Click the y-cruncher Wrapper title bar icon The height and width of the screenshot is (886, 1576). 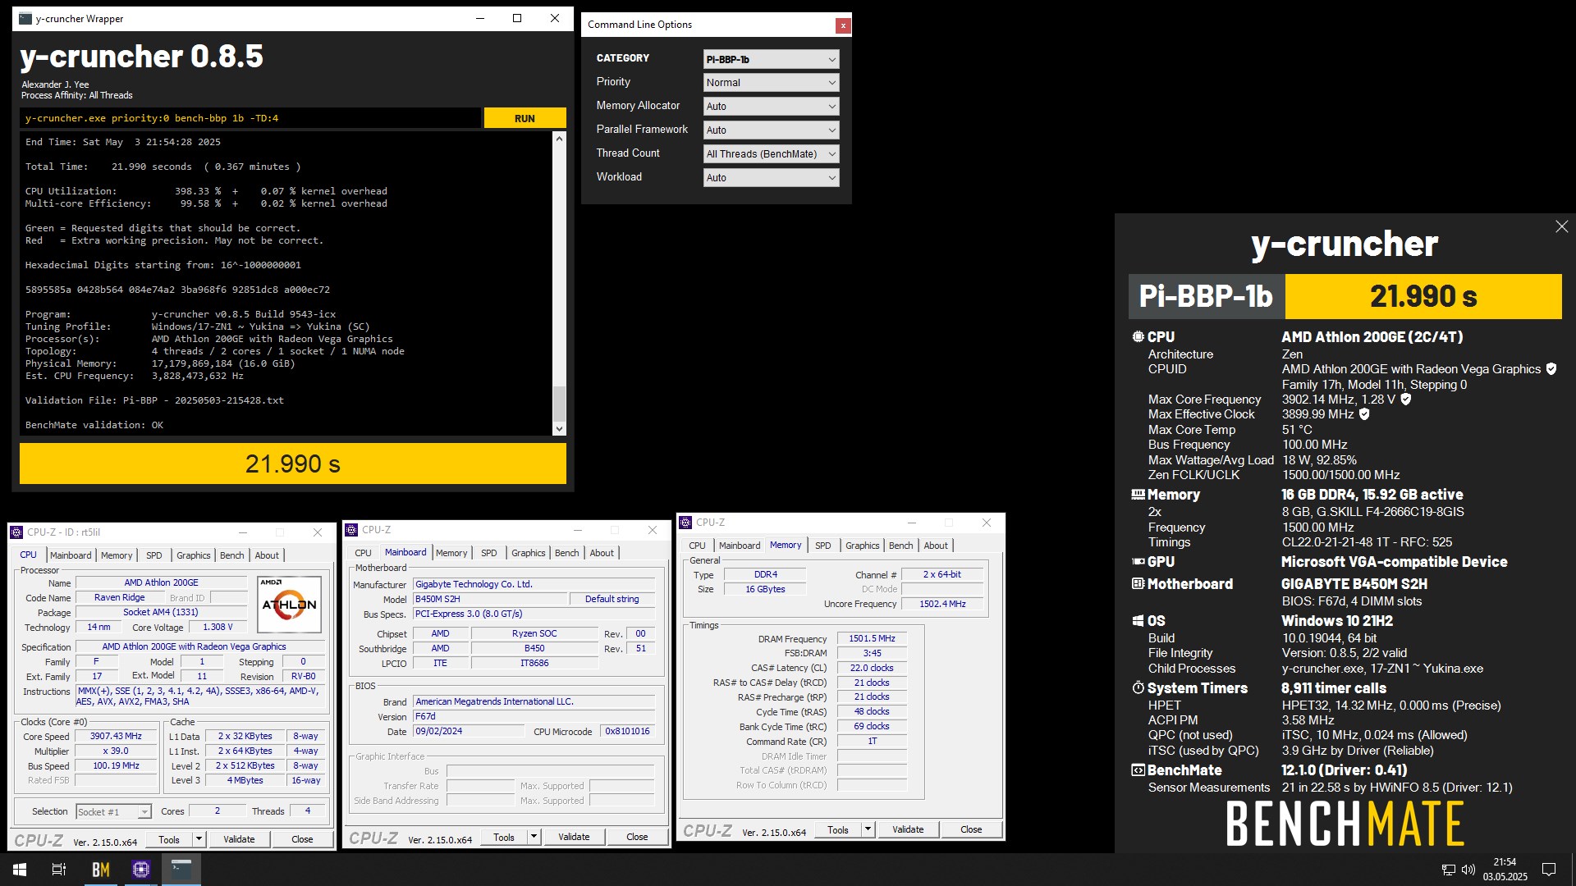point(25,19)
